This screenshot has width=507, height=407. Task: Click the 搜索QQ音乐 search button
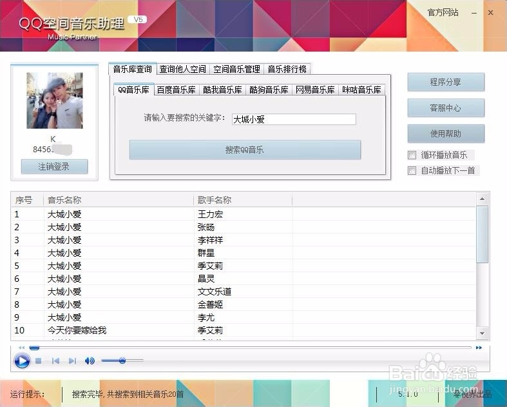245,150
